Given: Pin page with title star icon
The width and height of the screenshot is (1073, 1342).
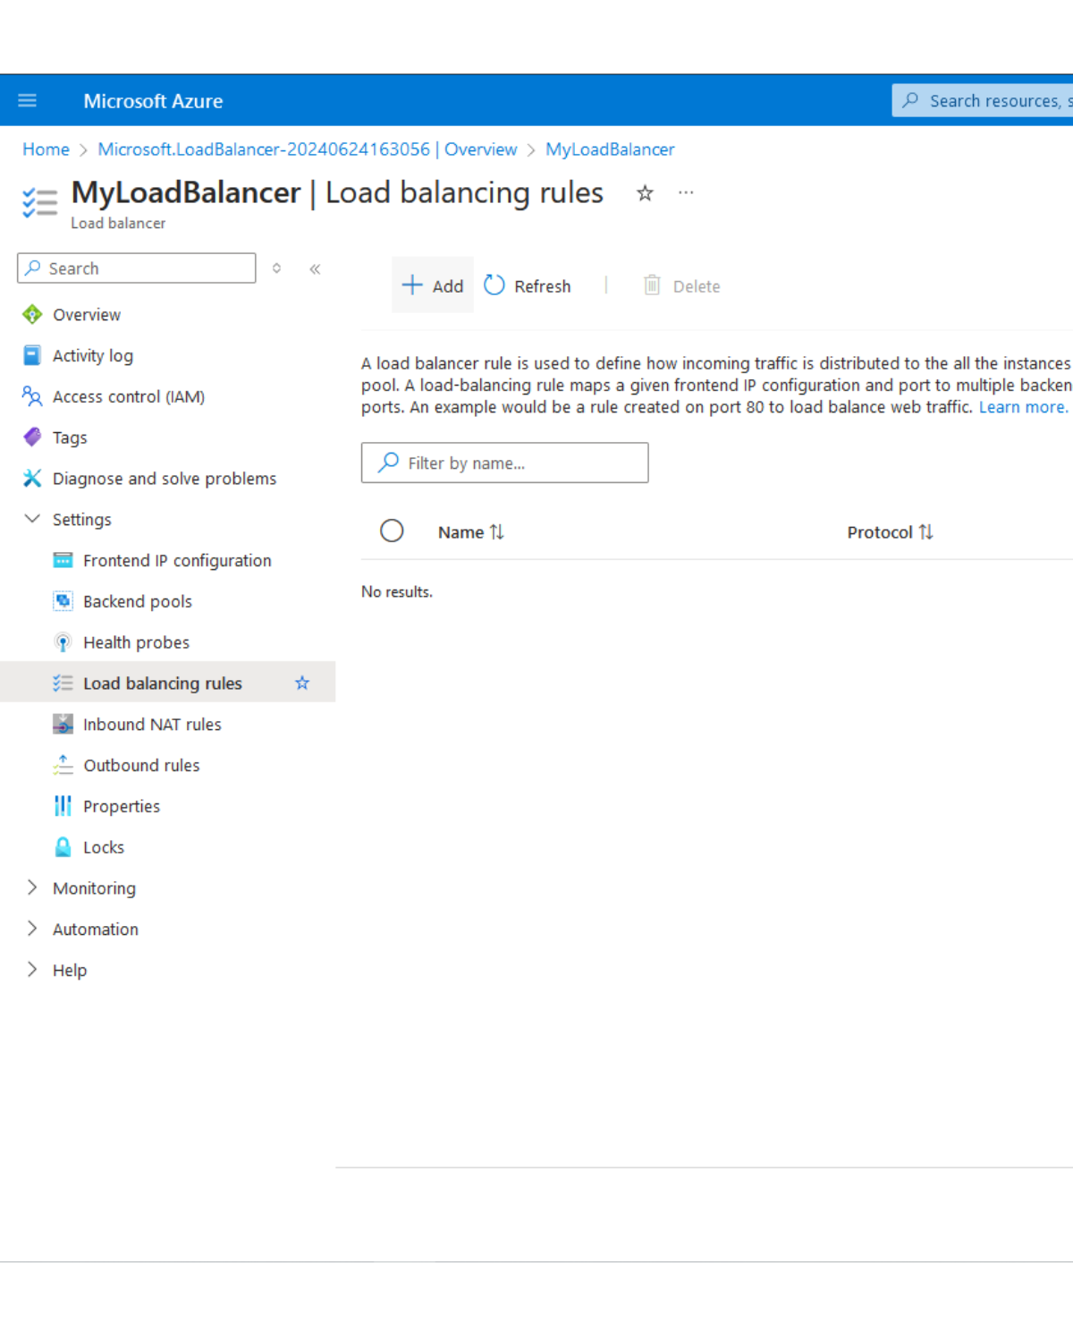Looking at the screenshot, I should click(645, 193).
